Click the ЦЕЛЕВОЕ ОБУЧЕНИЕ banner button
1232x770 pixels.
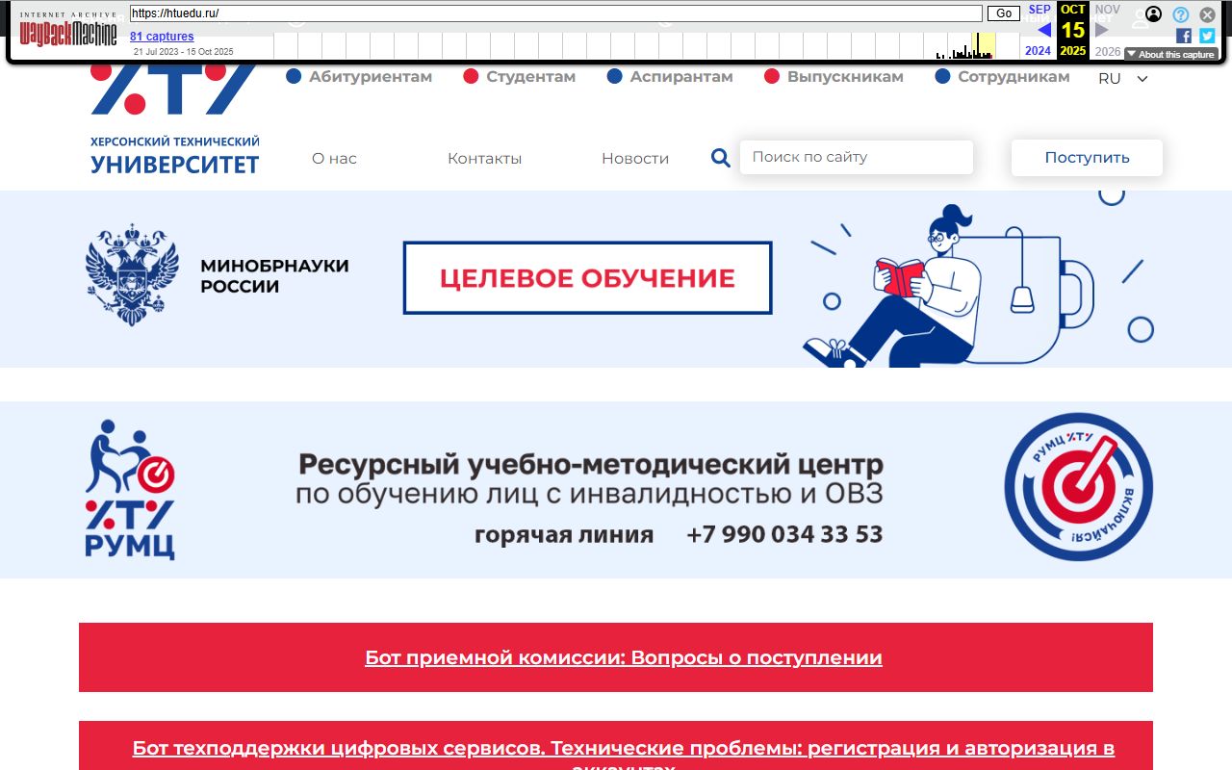point(587,278)
